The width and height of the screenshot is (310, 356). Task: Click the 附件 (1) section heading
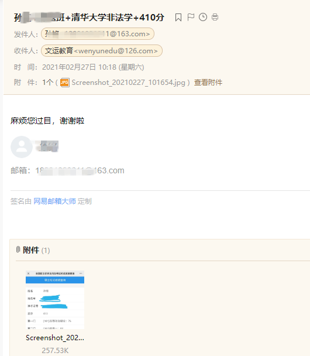[36, 250]
